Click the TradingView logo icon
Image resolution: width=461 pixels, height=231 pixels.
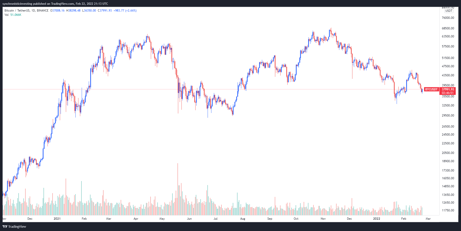tap(5, 226)
